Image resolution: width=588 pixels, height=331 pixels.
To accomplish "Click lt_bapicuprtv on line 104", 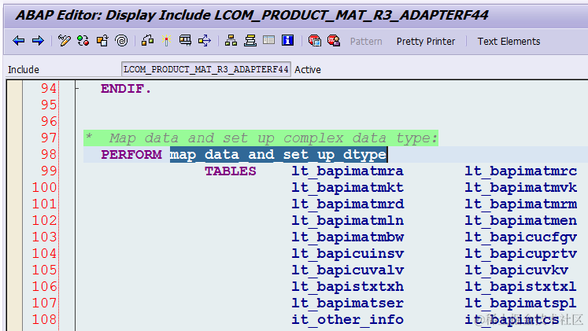I will tap(521, 253).
